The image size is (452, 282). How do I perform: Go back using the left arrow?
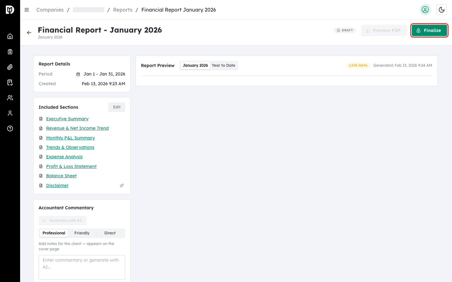coord(29,32)
